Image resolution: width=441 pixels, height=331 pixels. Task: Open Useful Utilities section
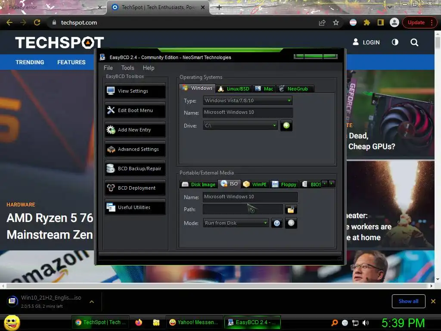[x=135, y=207]
